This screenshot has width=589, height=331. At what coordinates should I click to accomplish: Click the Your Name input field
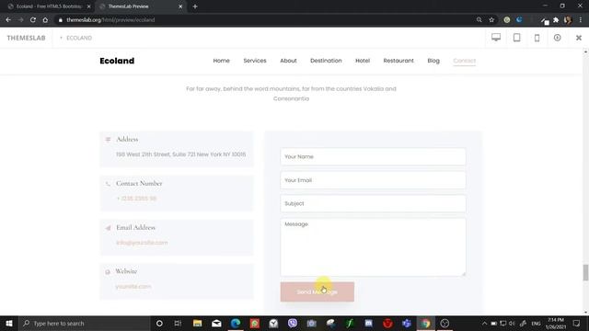373,156
